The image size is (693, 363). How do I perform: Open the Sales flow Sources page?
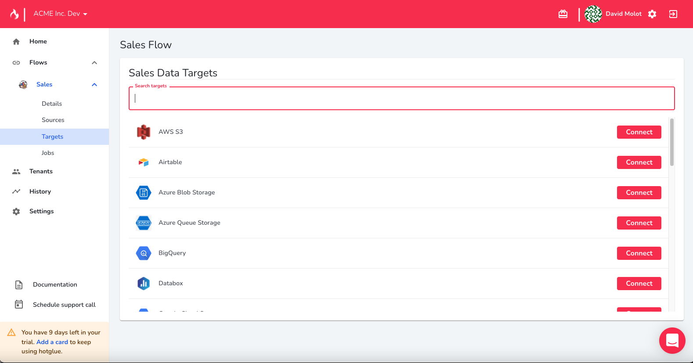[x=53, y=120]
